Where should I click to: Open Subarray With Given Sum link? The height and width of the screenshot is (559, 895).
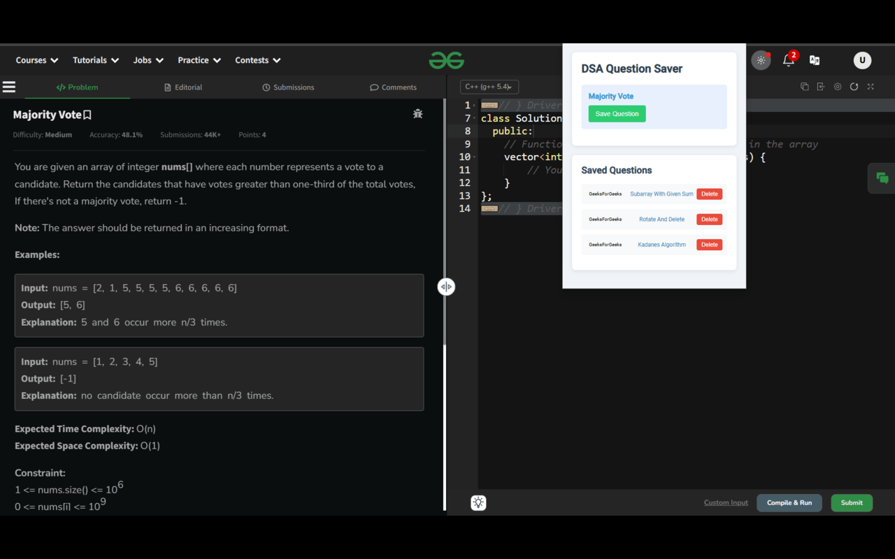661,194
